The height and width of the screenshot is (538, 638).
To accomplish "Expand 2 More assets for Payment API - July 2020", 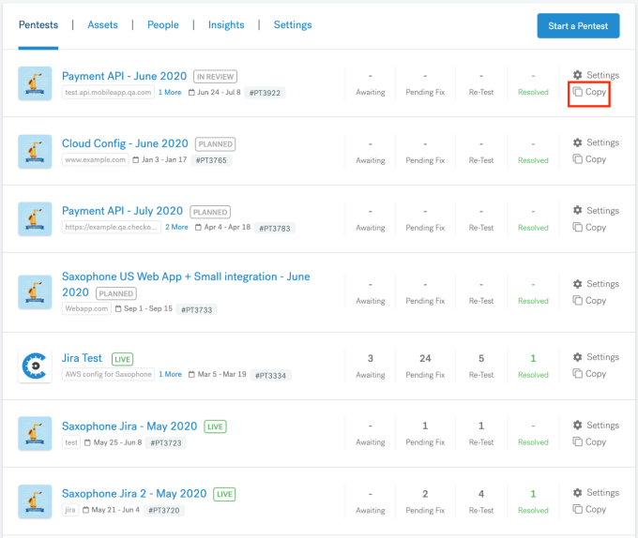I will click(176, 227).
